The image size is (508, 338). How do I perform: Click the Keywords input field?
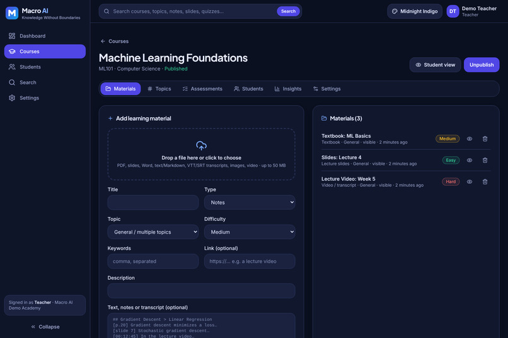(x=153, y=261)
